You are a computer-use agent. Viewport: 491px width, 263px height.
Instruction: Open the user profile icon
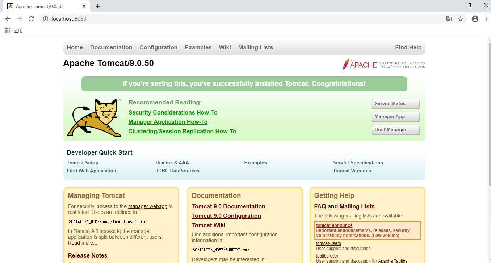point(475,19)
